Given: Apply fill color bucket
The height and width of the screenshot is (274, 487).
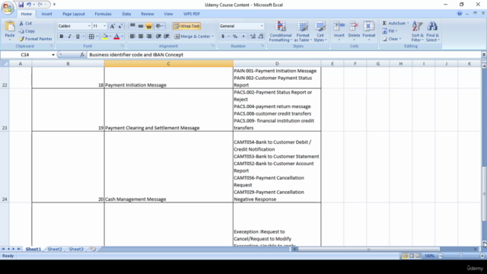Looking at the screenshot, I should (x=105, y=37).
